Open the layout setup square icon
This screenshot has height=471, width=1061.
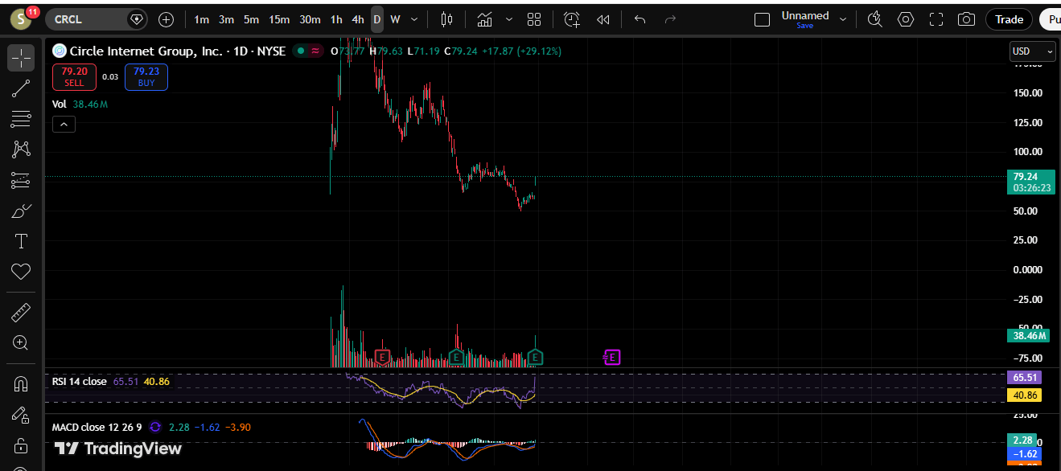[x=763, y=19]
